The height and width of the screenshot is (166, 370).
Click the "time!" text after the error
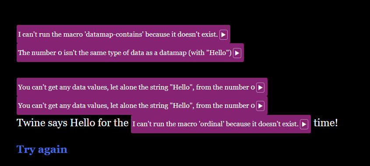326,123
